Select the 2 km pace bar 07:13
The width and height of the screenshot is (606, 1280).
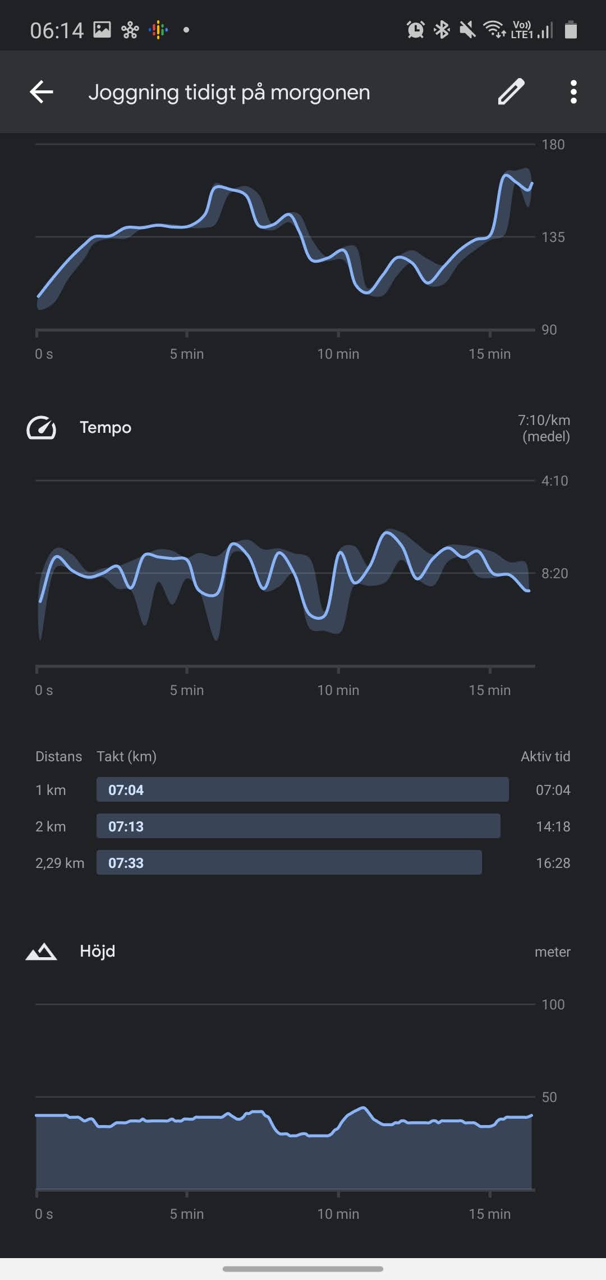pos(298,826)
